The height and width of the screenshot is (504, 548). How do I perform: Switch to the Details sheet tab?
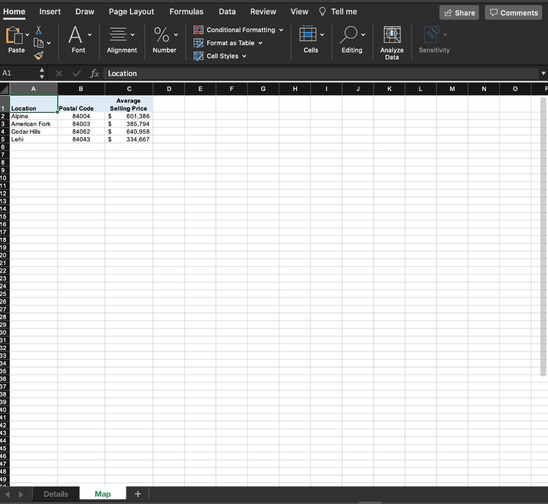pos(56,493)
